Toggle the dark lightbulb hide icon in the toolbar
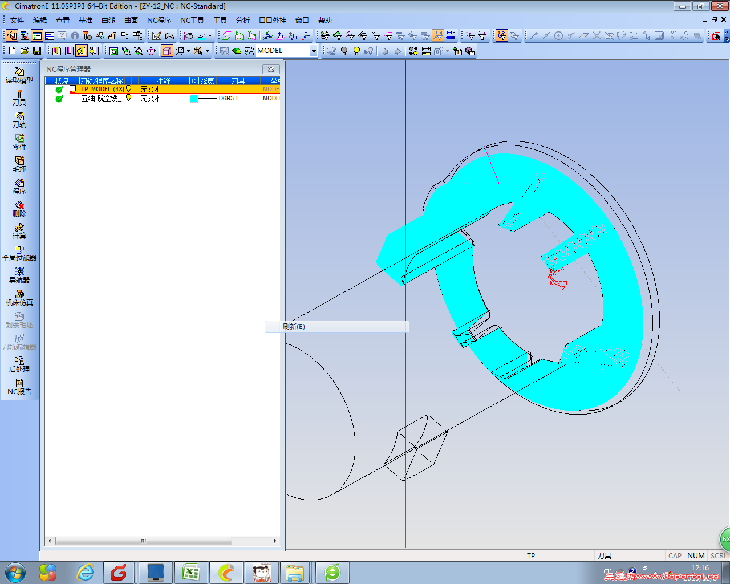Screen dimensions: 730x584 [344, 51]
